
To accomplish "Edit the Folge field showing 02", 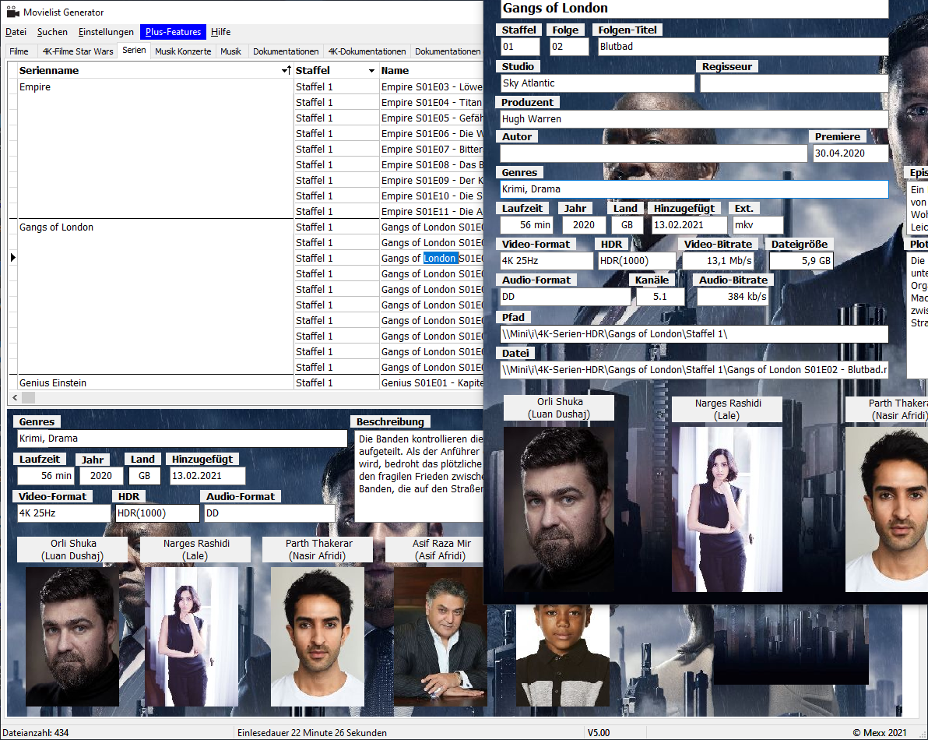I will tap(569, 47).
